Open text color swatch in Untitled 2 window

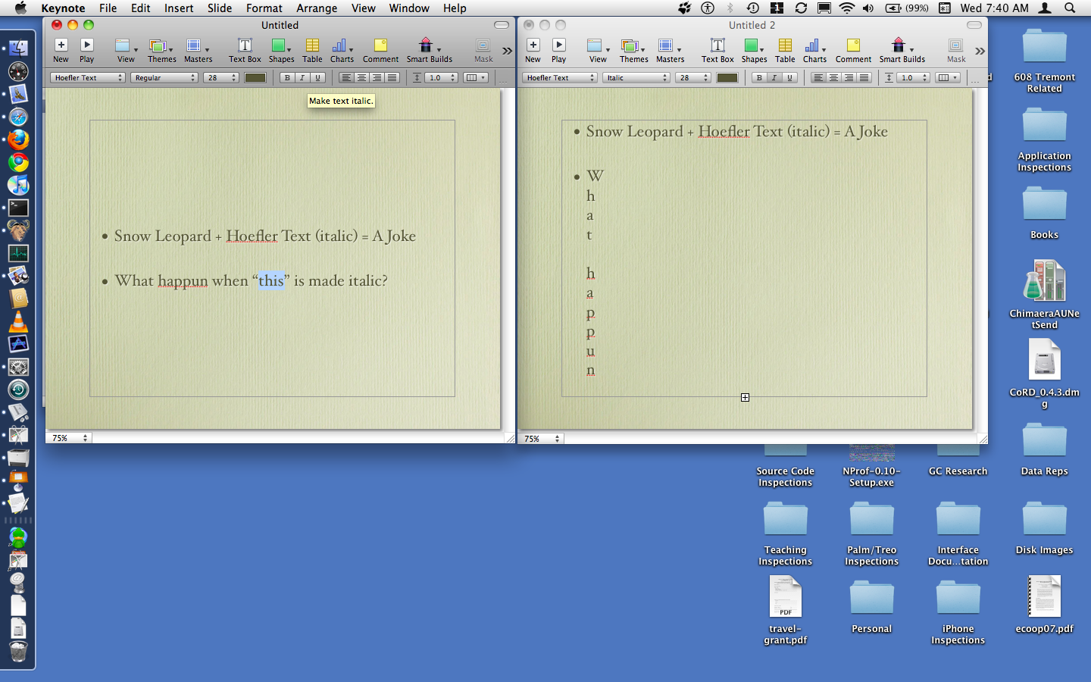(727, 77)
